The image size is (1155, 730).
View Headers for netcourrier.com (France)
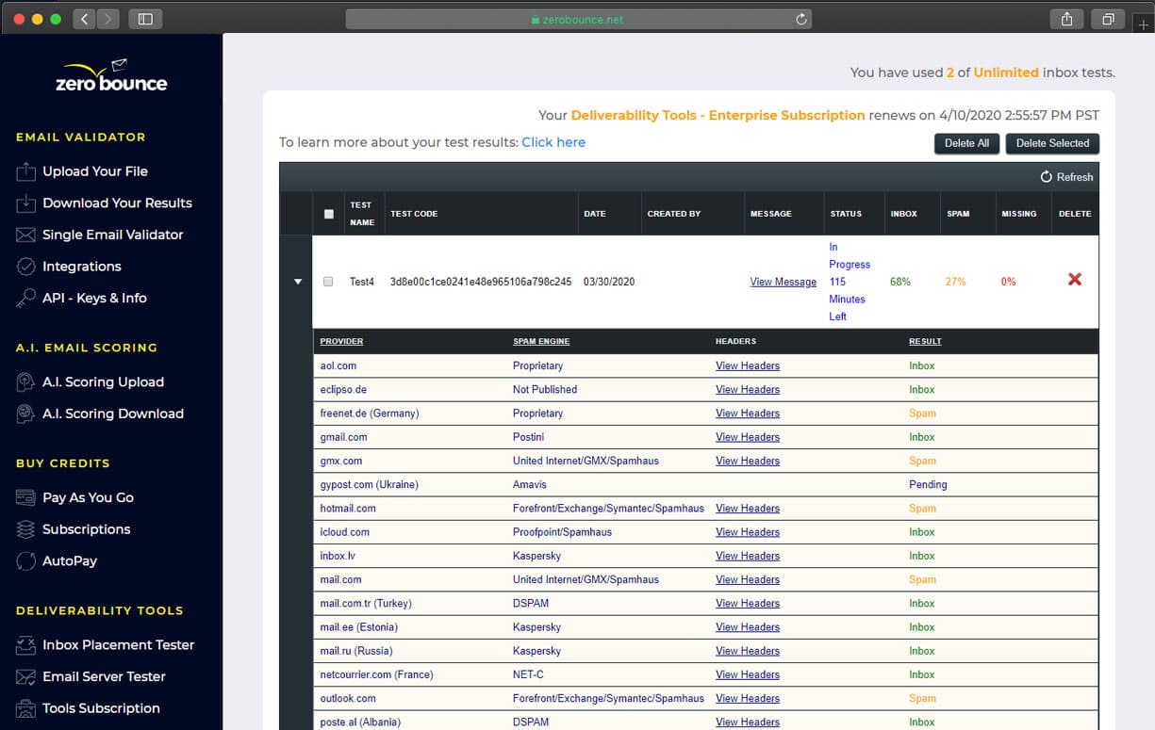pyautogui.click(x=748, y=675)
